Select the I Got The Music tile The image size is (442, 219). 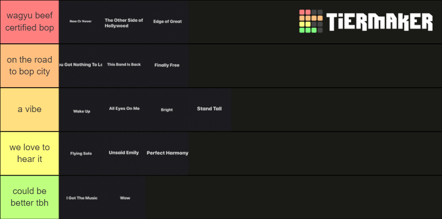81,197
